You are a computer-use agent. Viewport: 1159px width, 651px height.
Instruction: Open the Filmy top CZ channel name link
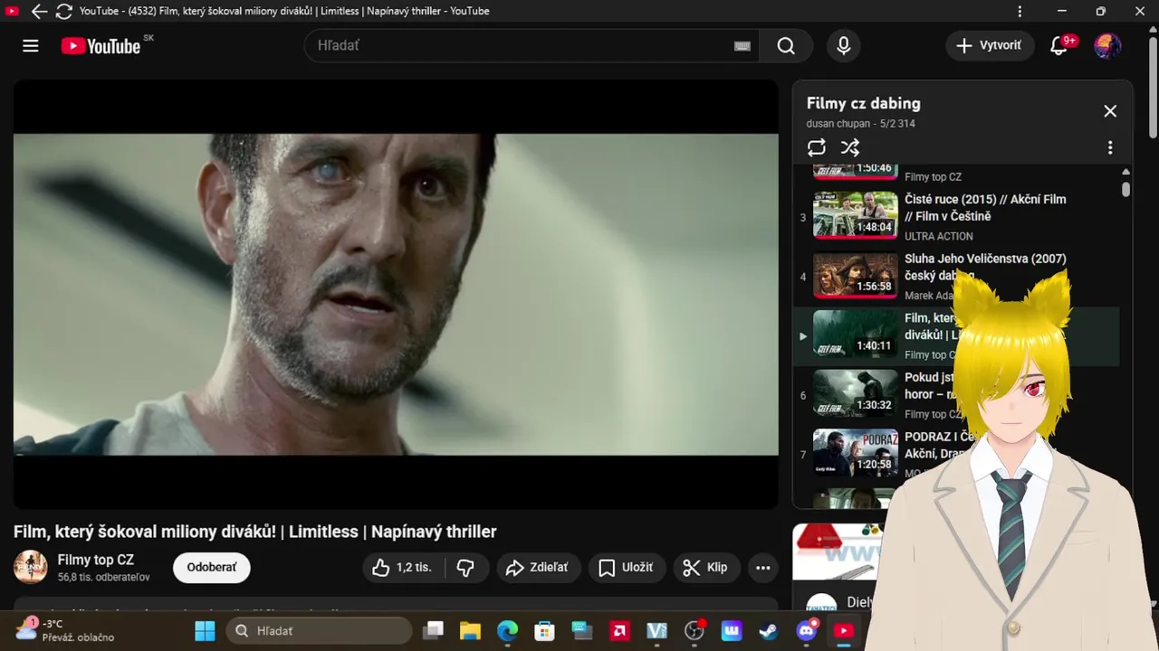point(95,560)
